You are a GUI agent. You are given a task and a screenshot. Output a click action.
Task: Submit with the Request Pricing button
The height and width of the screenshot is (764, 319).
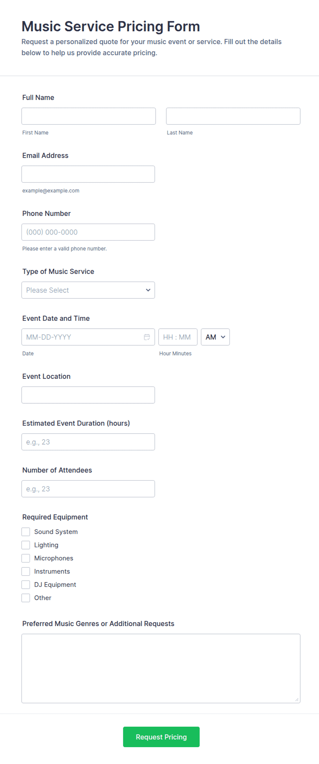point(161,737)
